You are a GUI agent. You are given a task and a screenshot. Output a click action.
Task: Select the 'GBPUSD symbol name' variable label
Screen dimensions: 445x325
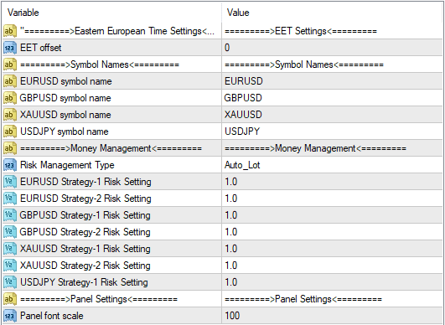(65, 98)
